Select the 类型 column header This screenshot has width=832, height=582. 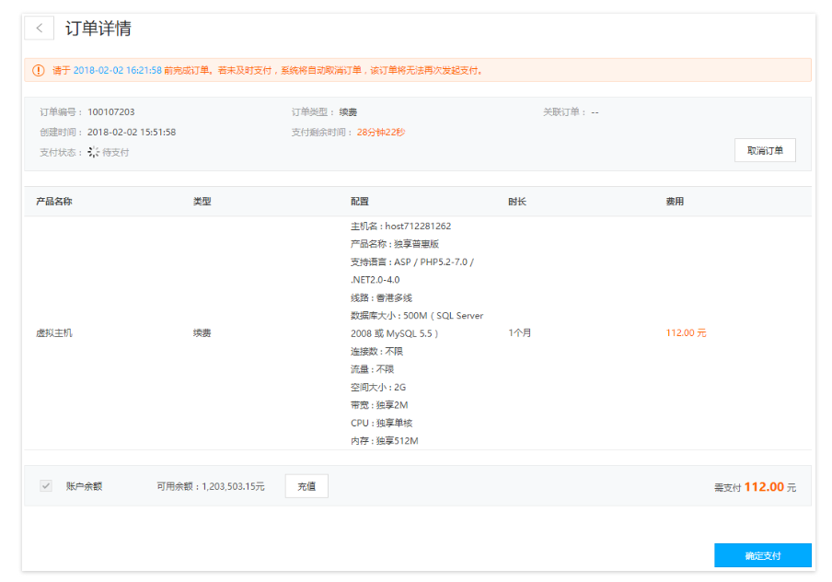(x=202, y=201)
